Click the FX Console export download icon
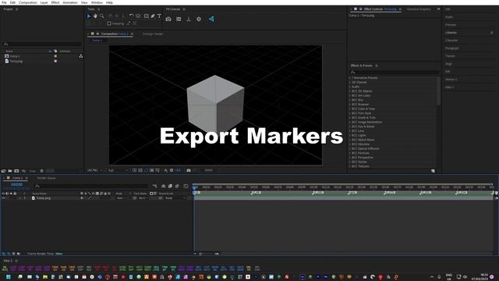This screenshot has height=281, width=499. click(189, 19)
